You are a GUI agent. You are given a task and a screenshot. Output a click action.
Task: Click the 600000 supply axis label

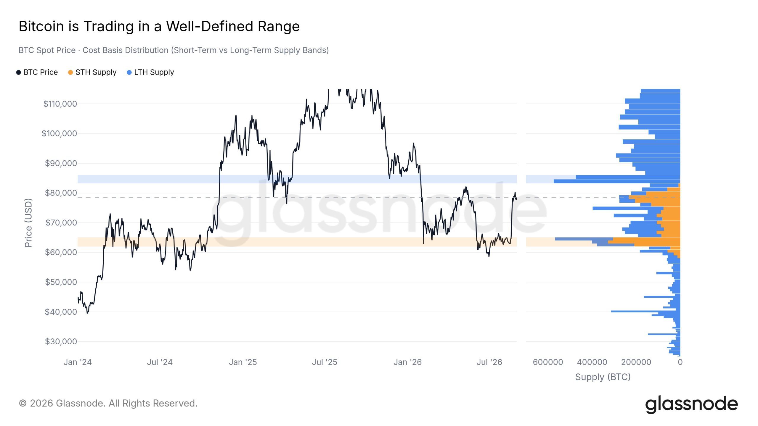point(548,362)
